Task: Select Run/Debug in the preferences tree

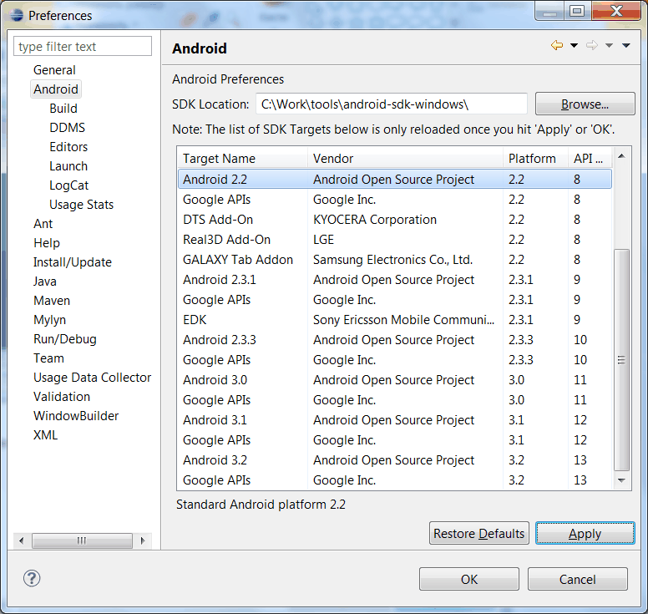Action: (65, 339)
